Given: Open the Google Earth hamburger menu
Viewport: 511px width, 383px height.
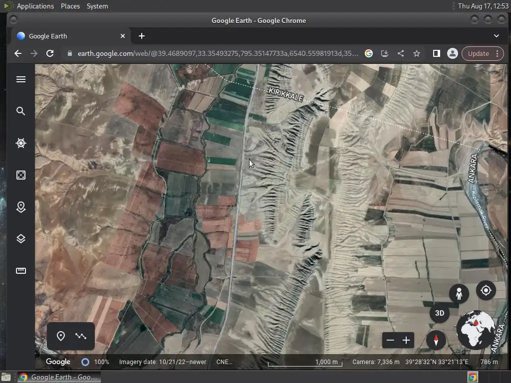Looking at the screenshot, I should click(x=21, y=79).
